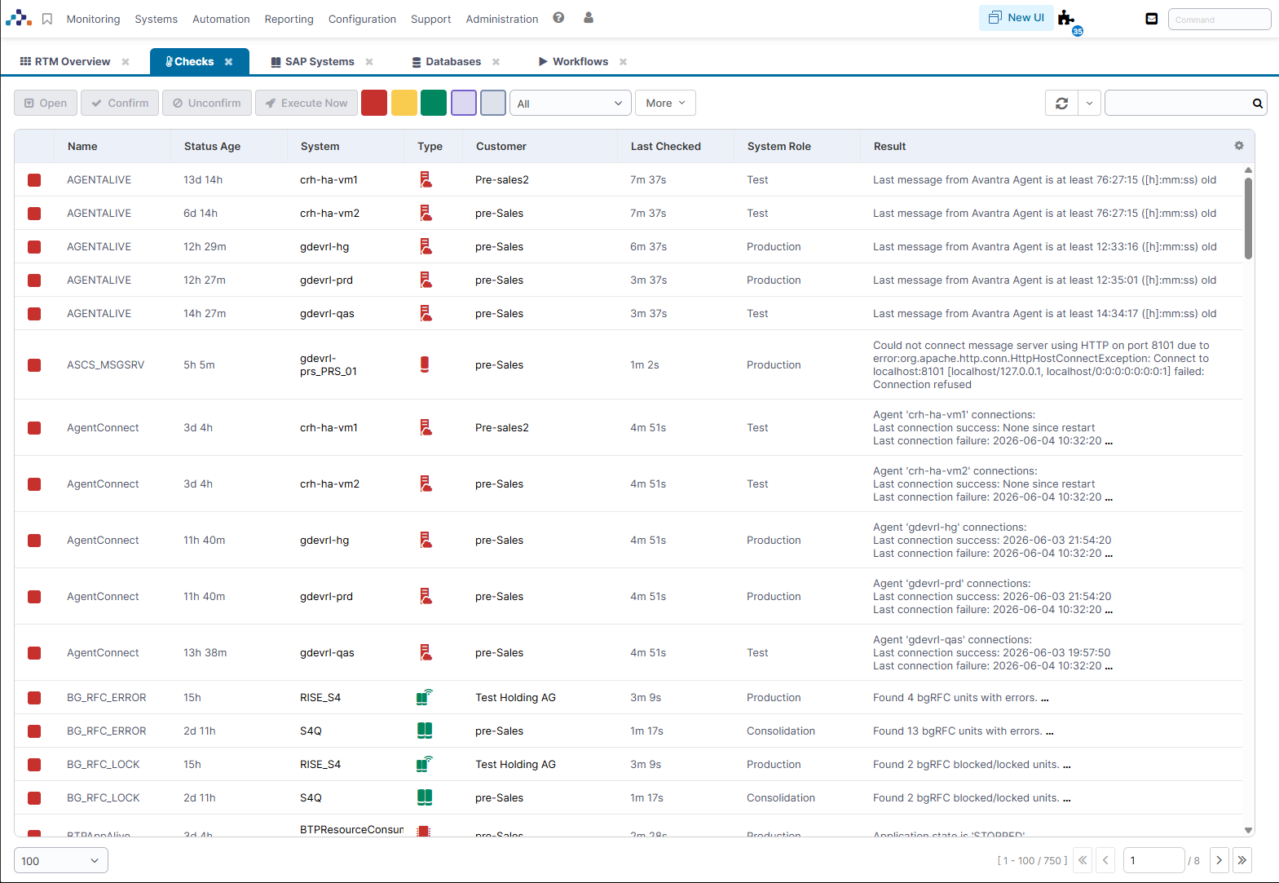The height and width of the screenshot is (883, 1279).
Task: Open the bookmark icon in top bar
Action: [47, 19]
